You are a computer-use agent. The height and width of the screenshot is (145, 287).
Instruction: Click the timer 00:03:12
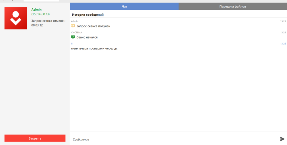coord(37,25)
